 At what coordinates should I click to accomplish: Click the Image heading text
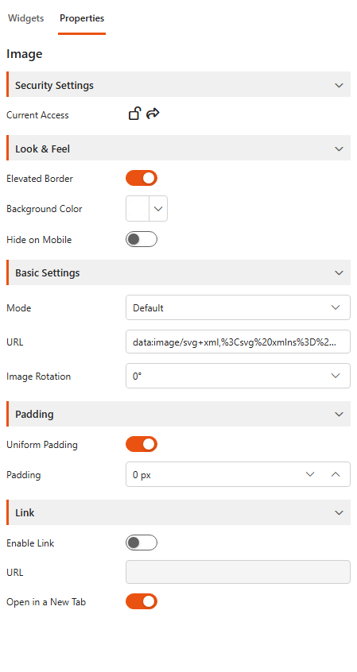[25, 54]
